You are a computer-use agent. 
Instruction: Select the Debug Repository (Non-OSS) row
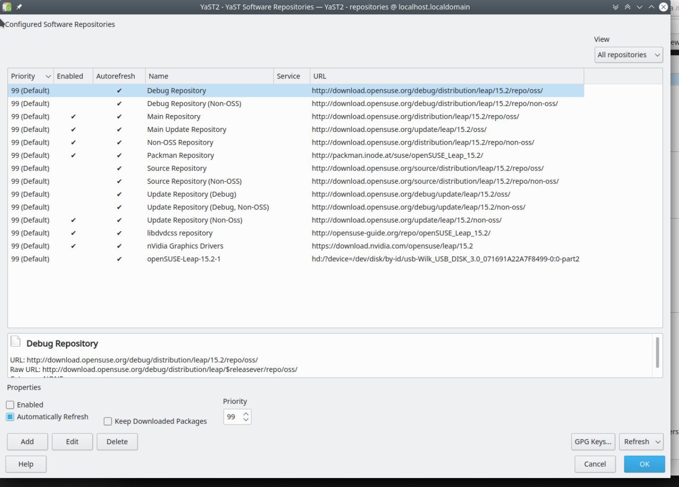click(x=296, y=104)
